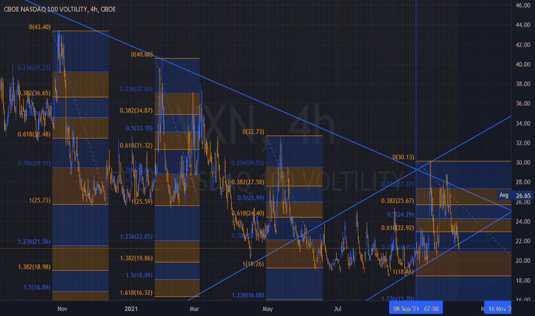Select the 0(43.40) Fibonacci level label
The height and width of the screenshot is (316, 535).
40,27
